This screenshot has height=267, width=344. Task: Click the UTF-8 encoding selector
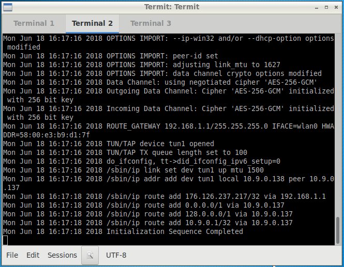[116, 255]
